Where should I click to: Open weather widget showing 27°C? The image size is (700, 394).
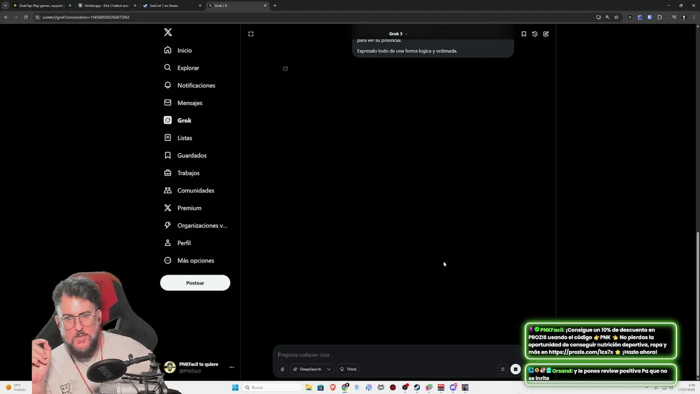[15, 387]
